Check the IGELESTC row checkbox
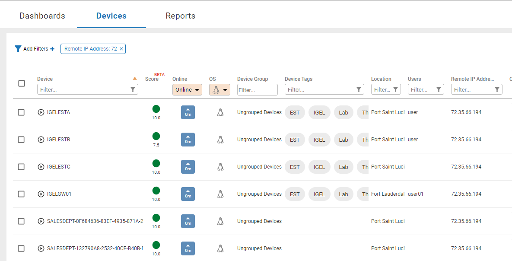This screenshot has width=512, height=261. pos(21,167)
